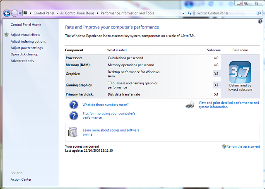Click the Primary hard disk row label
Viewport: 265px width, 189px height.
79,94
